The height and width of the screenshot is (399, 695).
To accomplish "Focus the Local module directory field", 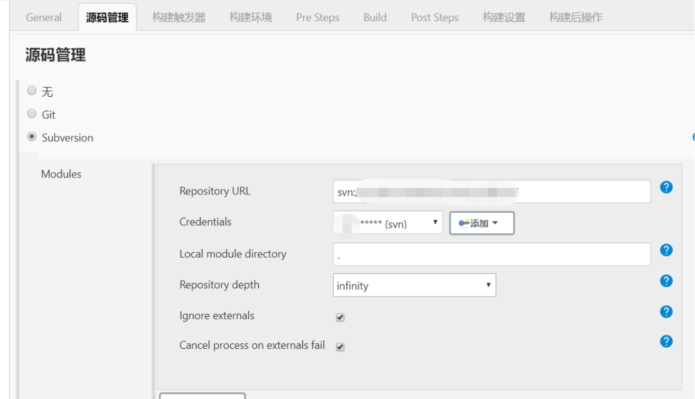I will [x=492, y=254].
